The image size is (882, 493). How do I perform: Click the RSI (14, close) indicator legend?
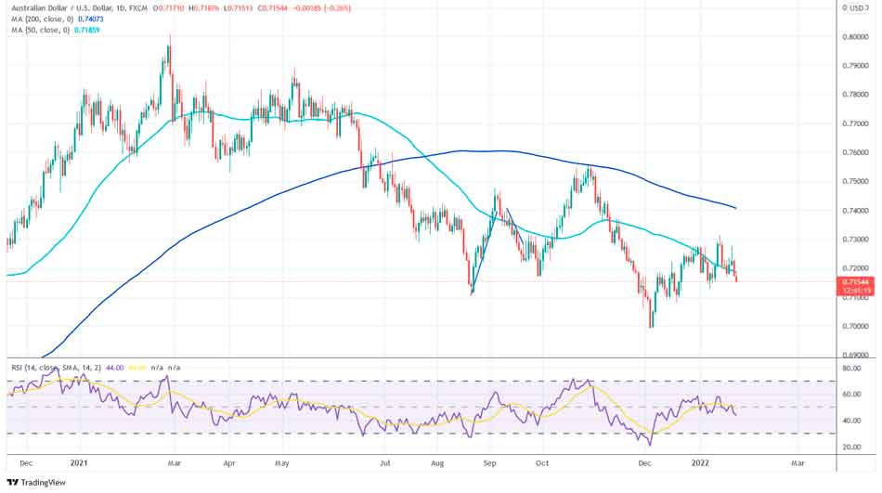37,368
